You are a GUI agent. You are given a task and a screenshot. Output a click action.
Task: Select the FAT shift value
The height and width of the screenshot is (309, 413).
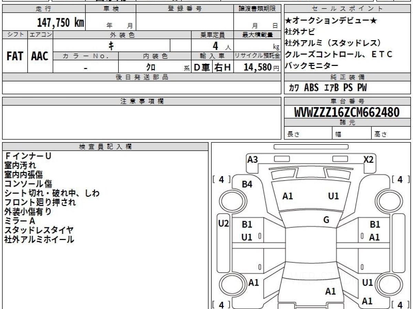(15, 56)
